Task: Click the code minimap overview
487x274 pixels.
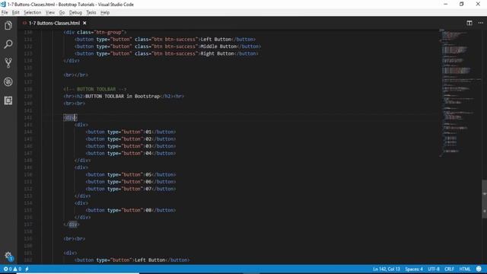Action: coord(460,93)
